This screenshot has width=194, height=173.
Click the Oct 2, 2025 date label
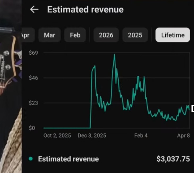(x=57, y=136)
